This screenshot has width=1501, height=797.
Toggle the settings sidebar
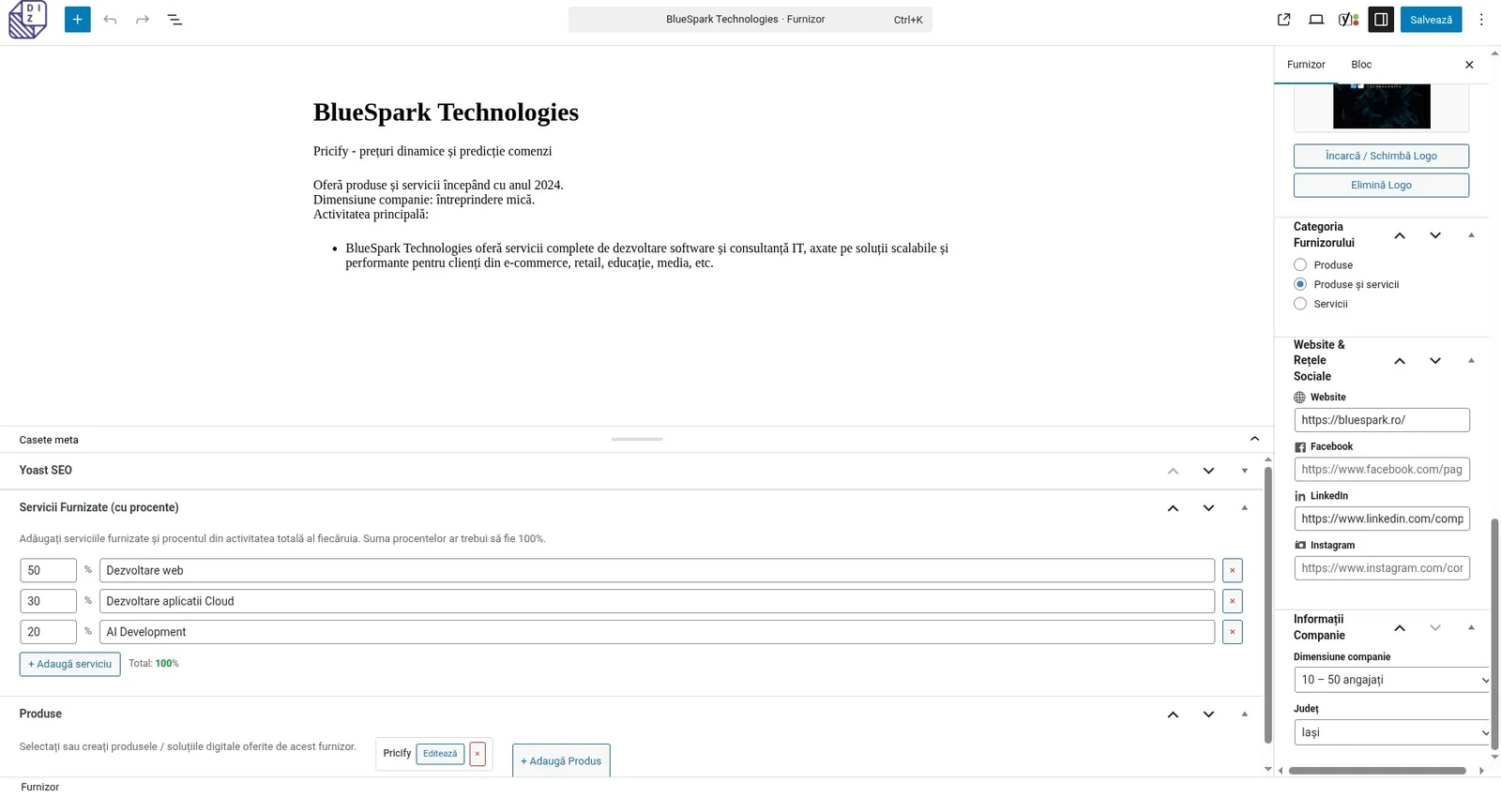click(1381, 20)
